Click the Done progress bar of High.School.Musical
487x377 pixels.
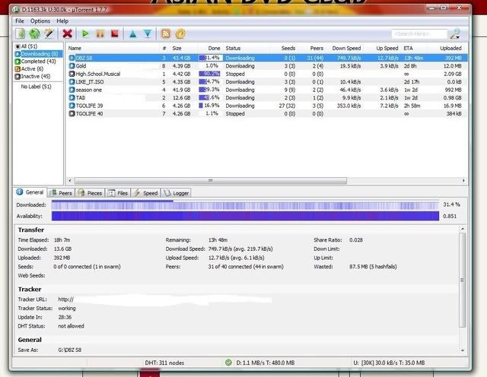pyautogui.click(x=209, y=74)
